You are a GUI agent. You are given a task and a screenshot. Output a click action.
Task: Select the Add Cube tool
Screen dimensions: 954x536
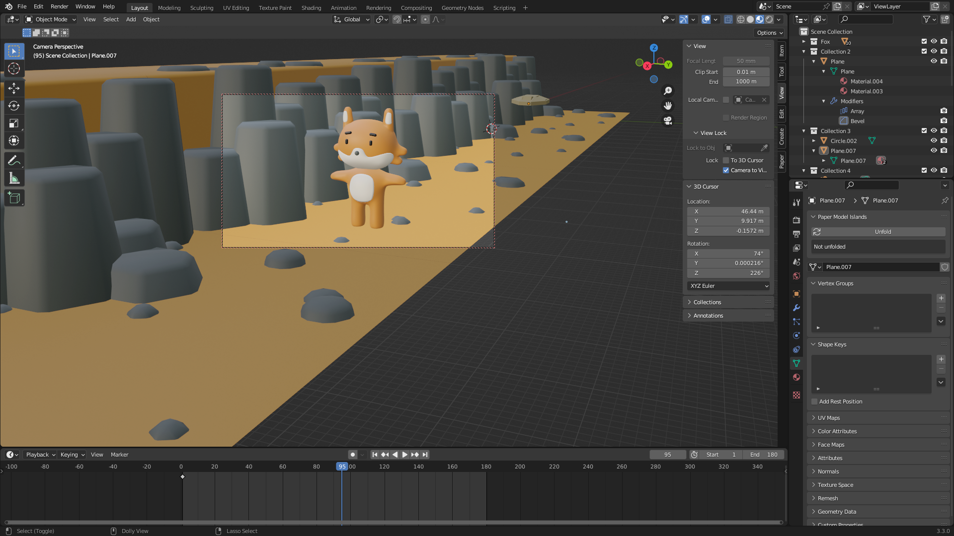[x=14, y=198]
